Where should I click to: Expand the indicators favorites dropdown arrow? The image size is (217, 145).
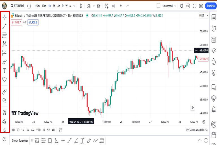[x=94, y=6]
